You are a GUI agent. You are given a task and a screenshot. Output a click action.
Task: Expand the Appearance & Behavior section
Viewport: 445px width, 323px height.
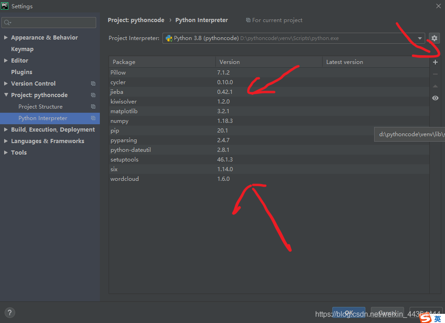click(6, 37)
